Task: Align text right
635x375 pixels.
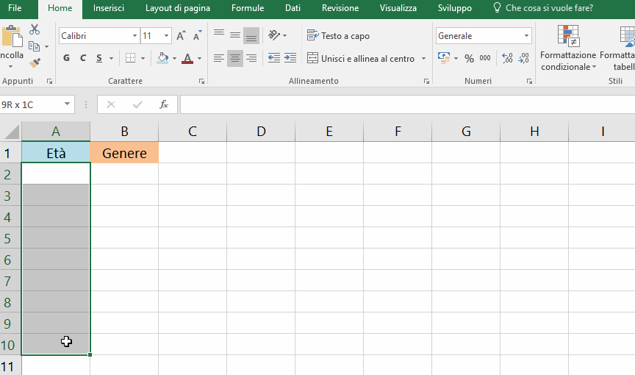Action: pos(251,58)
